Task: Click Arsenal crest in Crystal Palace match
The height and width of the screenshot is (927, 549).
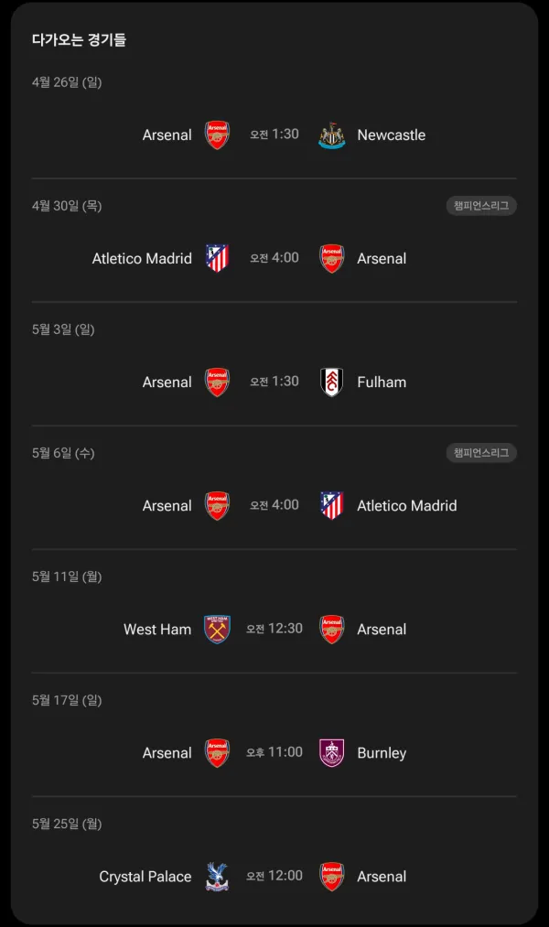Action: click(x=331, y=877)
